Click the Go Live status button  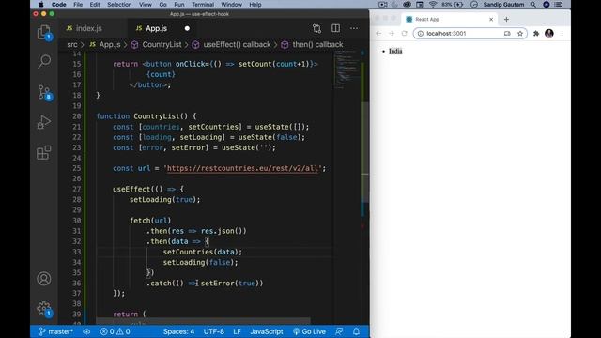click(x=309, y=331)
